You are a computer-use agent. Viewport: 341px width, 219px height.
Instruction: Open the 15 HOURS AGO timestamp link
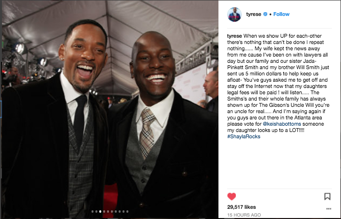tap(244, 215)
